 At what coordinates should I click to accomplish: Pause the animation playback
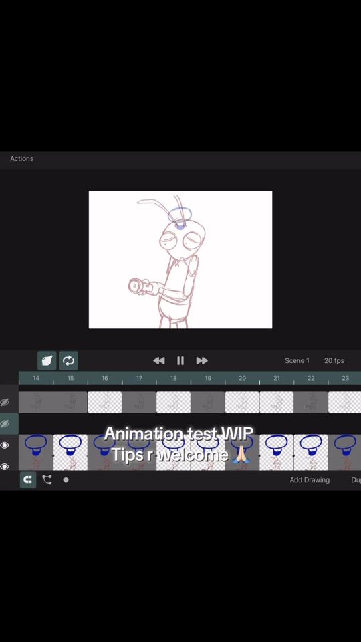pos(180,360)
